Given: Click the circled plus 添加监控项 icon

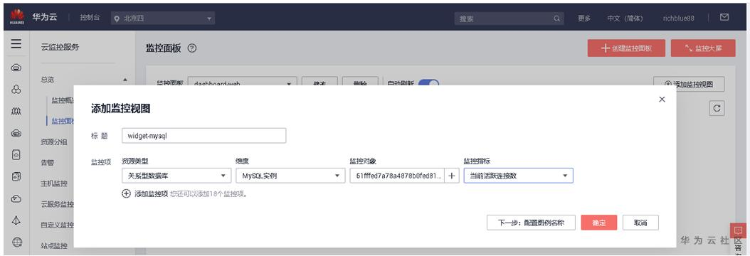Looking at the screenshot, I should pos(126,194).
